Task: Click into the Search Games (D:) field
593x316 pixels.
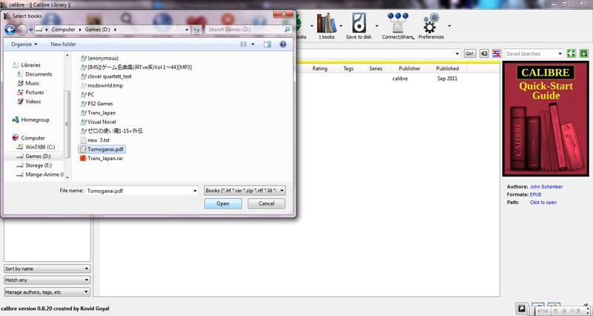Action: click(245, 30)
